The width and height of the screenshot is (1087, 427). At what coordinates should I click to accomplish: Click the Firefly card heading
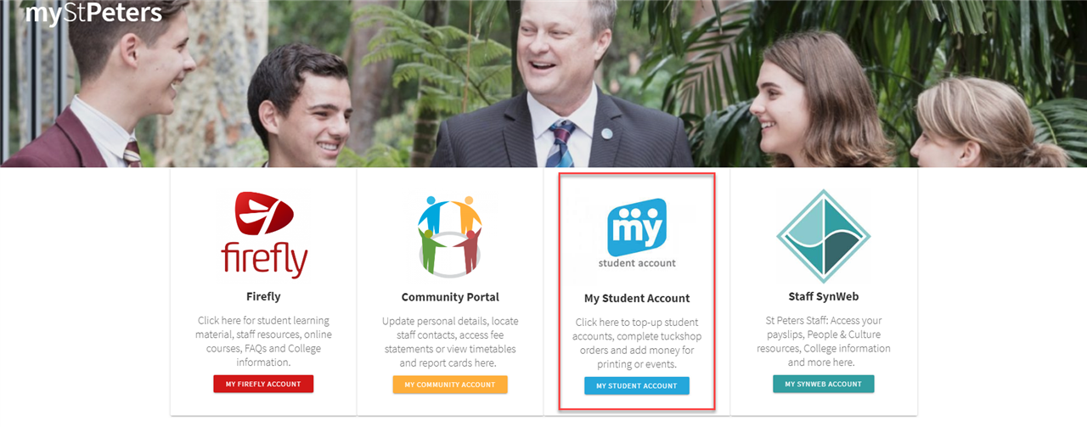point(263,297)
